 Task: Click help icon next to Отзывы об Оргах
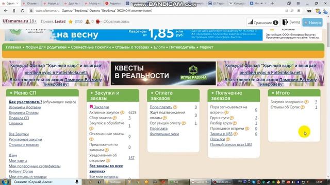click(303, 107)
